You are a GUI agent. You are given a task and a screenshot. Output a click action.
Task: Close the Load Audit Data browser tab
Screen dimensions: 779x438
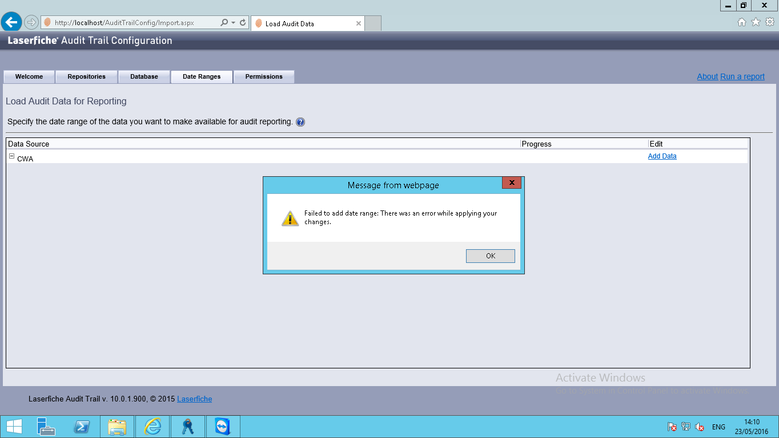coord(359,23)
